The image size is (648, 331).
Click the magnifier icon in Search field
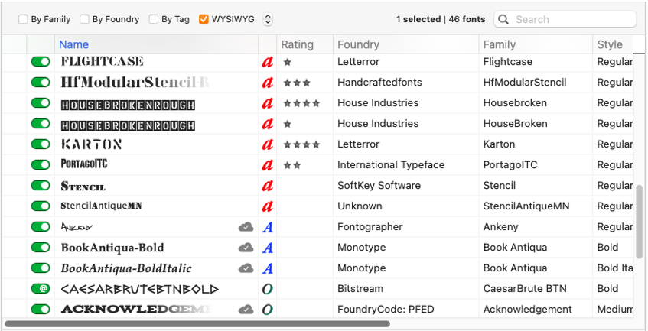click(x=503, y=19)
